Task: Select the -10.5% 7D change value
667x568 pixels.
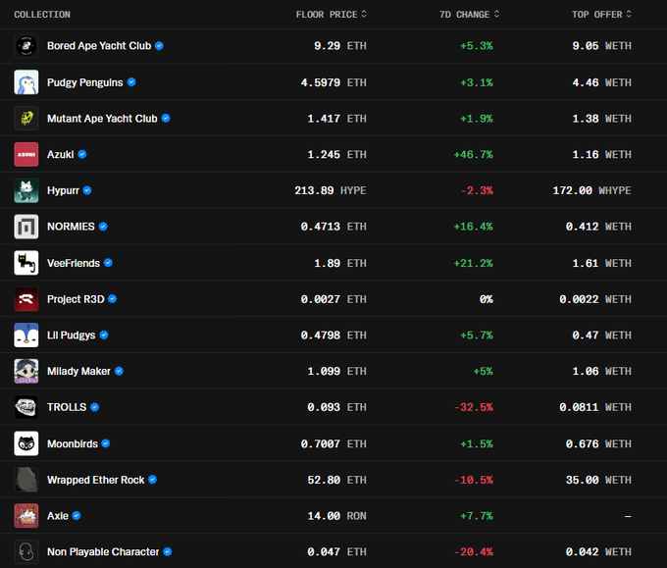Action: (474, 480)
